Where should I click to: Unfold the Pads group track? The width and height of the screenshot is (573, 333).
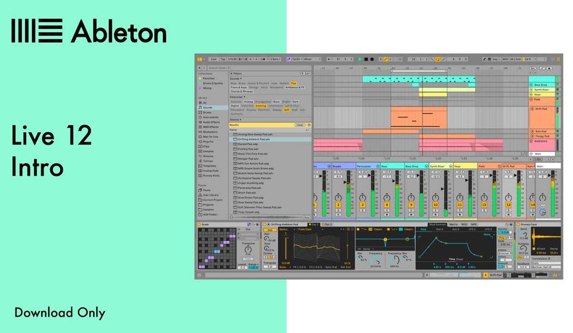[531, 99]
